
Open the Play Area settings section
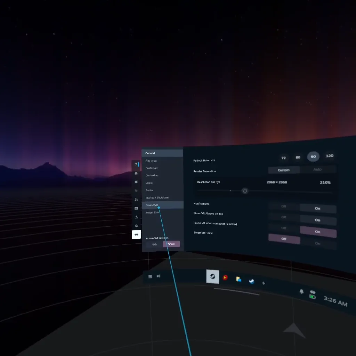[x=151, y=161]
